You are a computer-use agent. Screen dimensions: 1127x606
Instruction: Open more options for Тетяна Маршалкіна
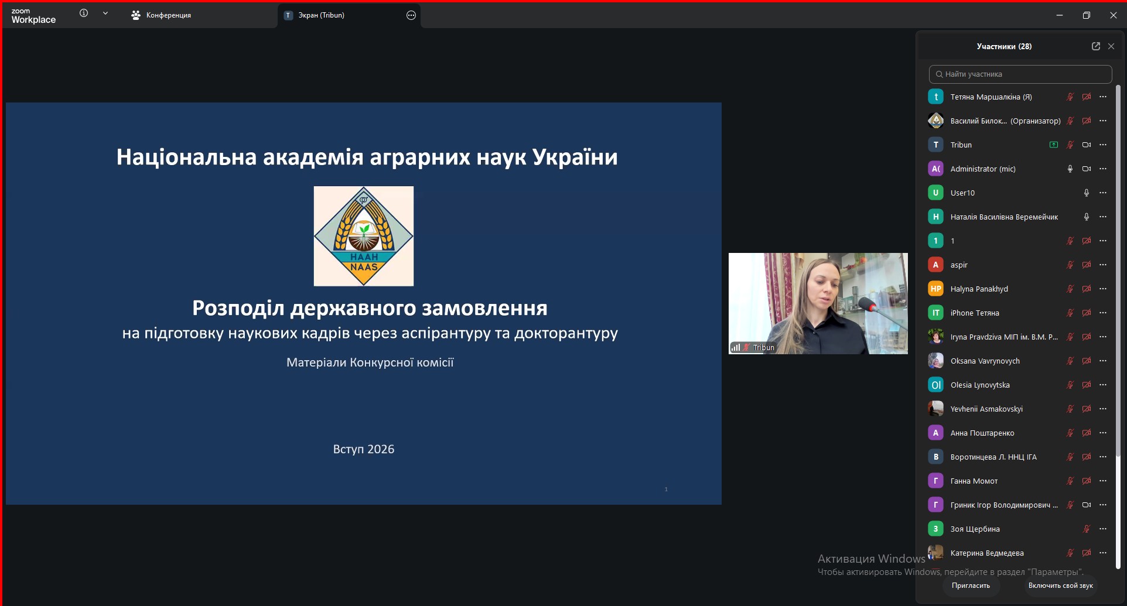point(1103,97)
